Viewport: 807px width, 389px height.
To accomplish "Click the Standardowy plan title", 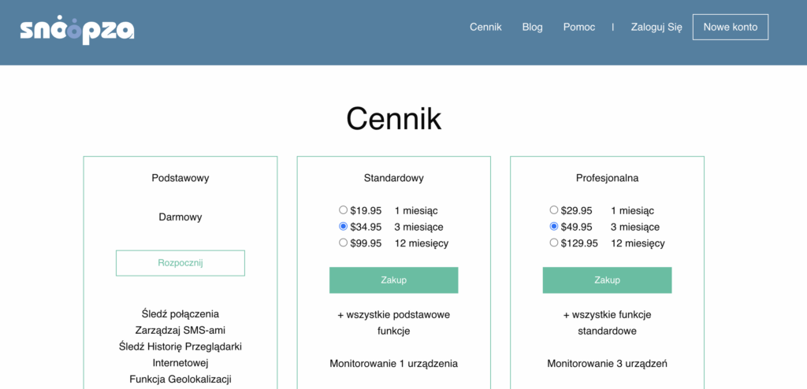I will coord(393,178).
